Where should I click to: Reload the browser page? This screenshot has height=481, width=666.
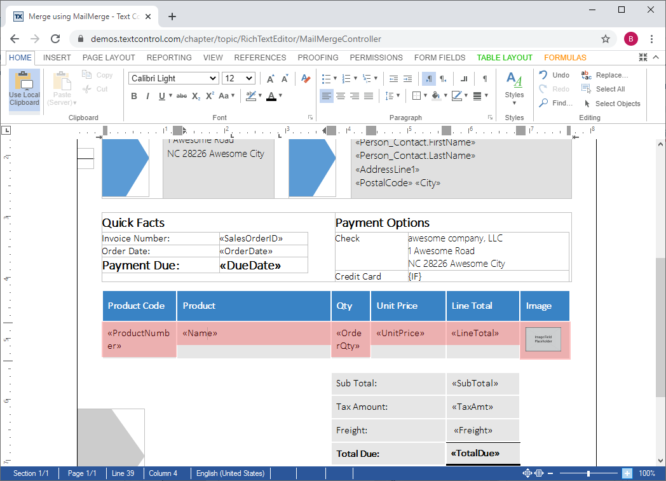55,39
